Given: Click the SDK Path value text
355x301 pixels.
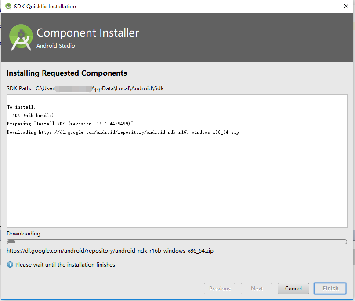Looking at the screenshot, I should (x=100, y=88).
